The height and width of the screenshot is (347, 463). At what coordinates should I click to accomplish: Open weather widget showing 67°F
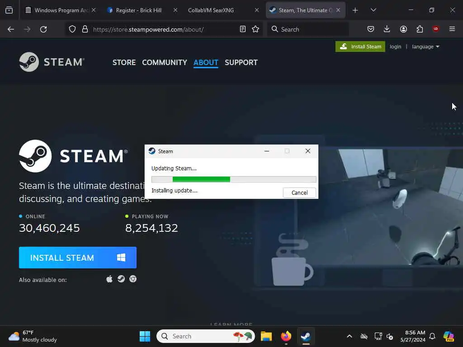point(33,336)
